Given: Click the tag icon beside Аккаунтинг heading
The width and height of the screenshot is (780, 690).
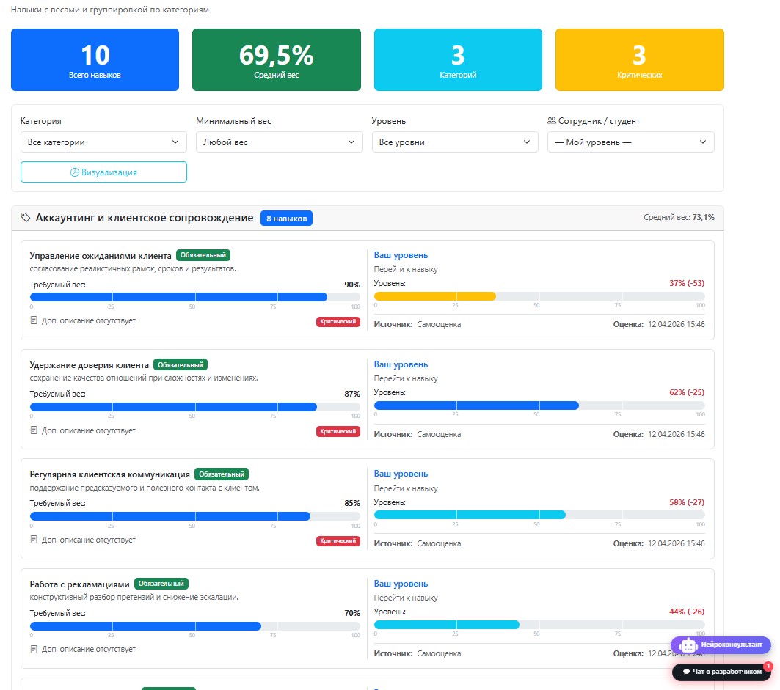Looking at the screenshot, I should click(26, 217).
